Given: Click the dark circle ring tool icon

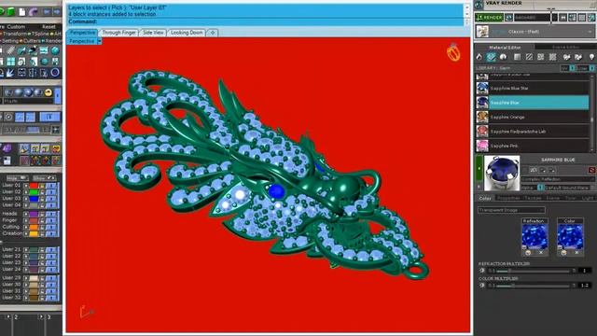Looking at the screenshot, I should click(55, 73).
